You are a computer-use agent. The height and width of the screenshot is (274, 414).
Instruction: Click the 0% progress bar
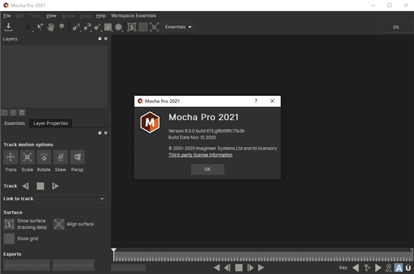tap(396, 27)
